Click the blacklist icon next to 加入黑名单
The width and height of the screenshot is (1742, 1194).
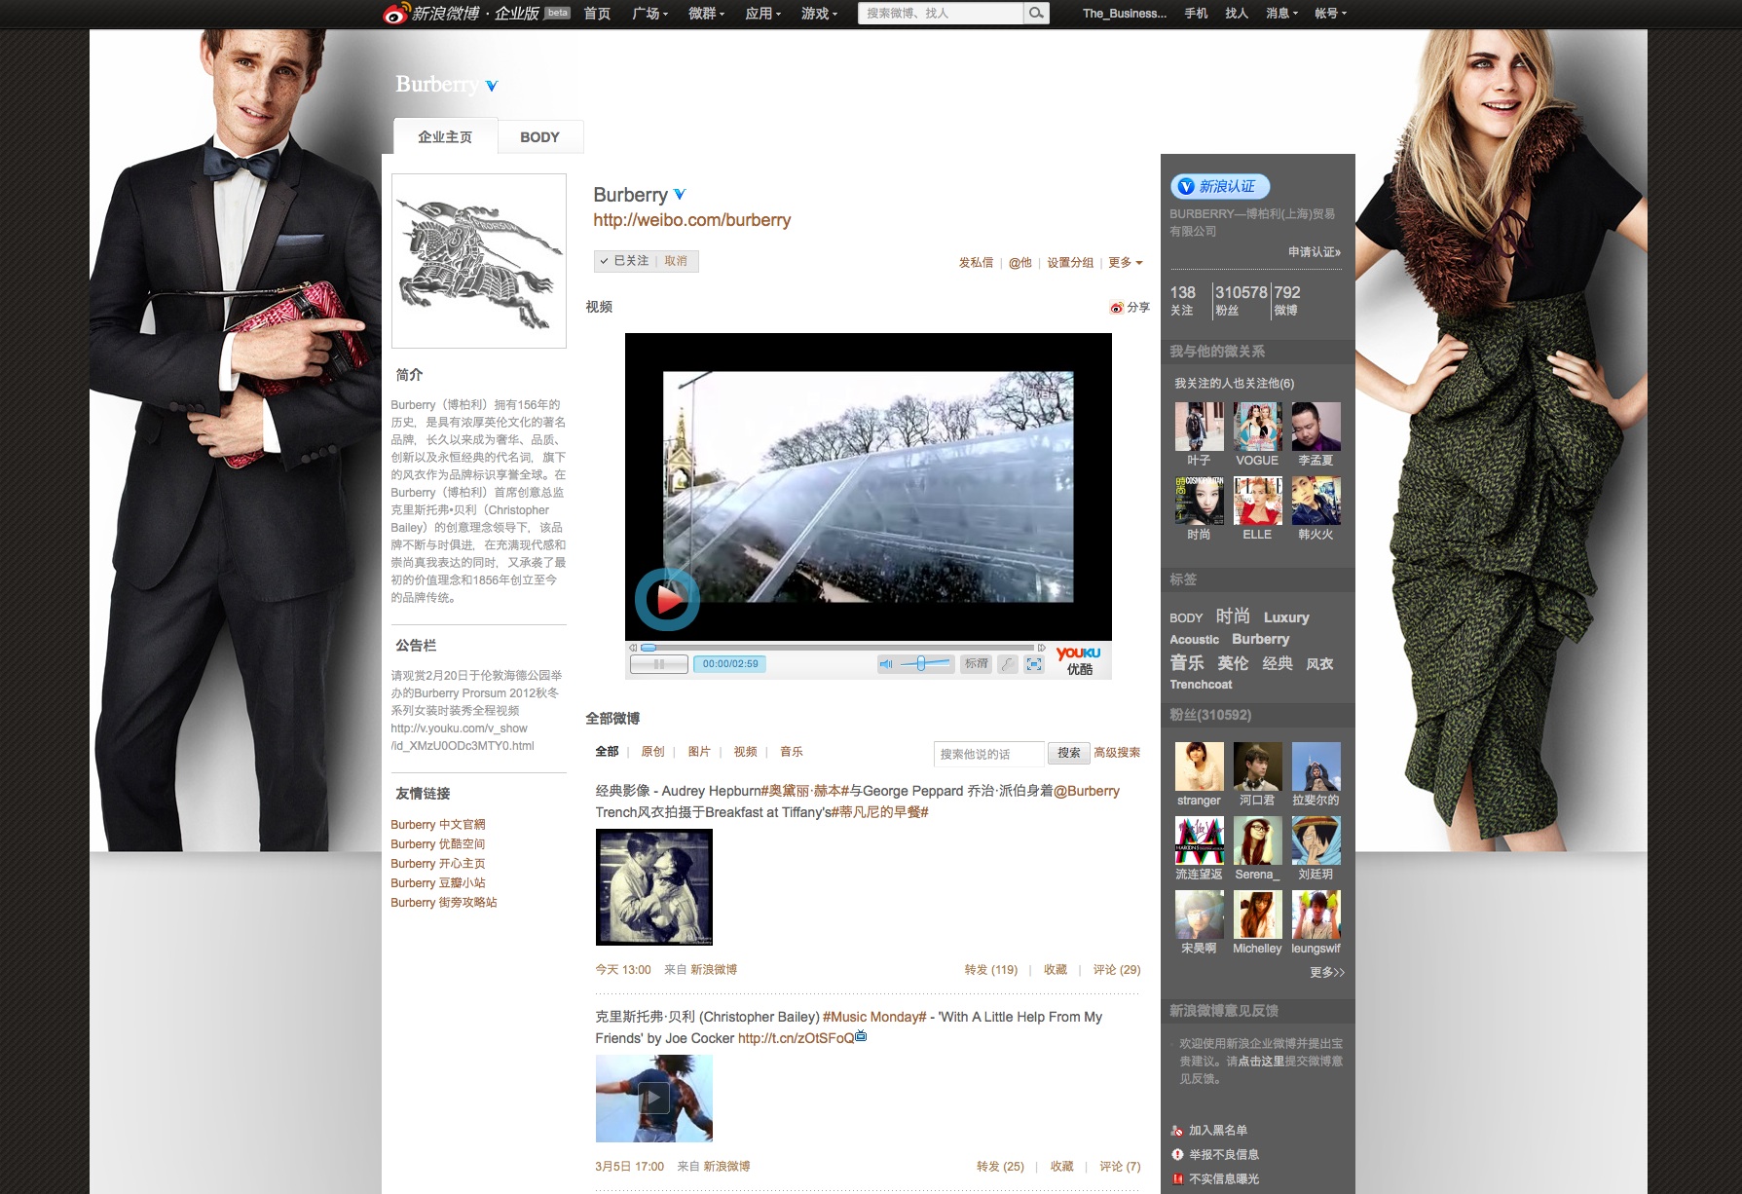pyautogui.click(x=1177, y=1131)
